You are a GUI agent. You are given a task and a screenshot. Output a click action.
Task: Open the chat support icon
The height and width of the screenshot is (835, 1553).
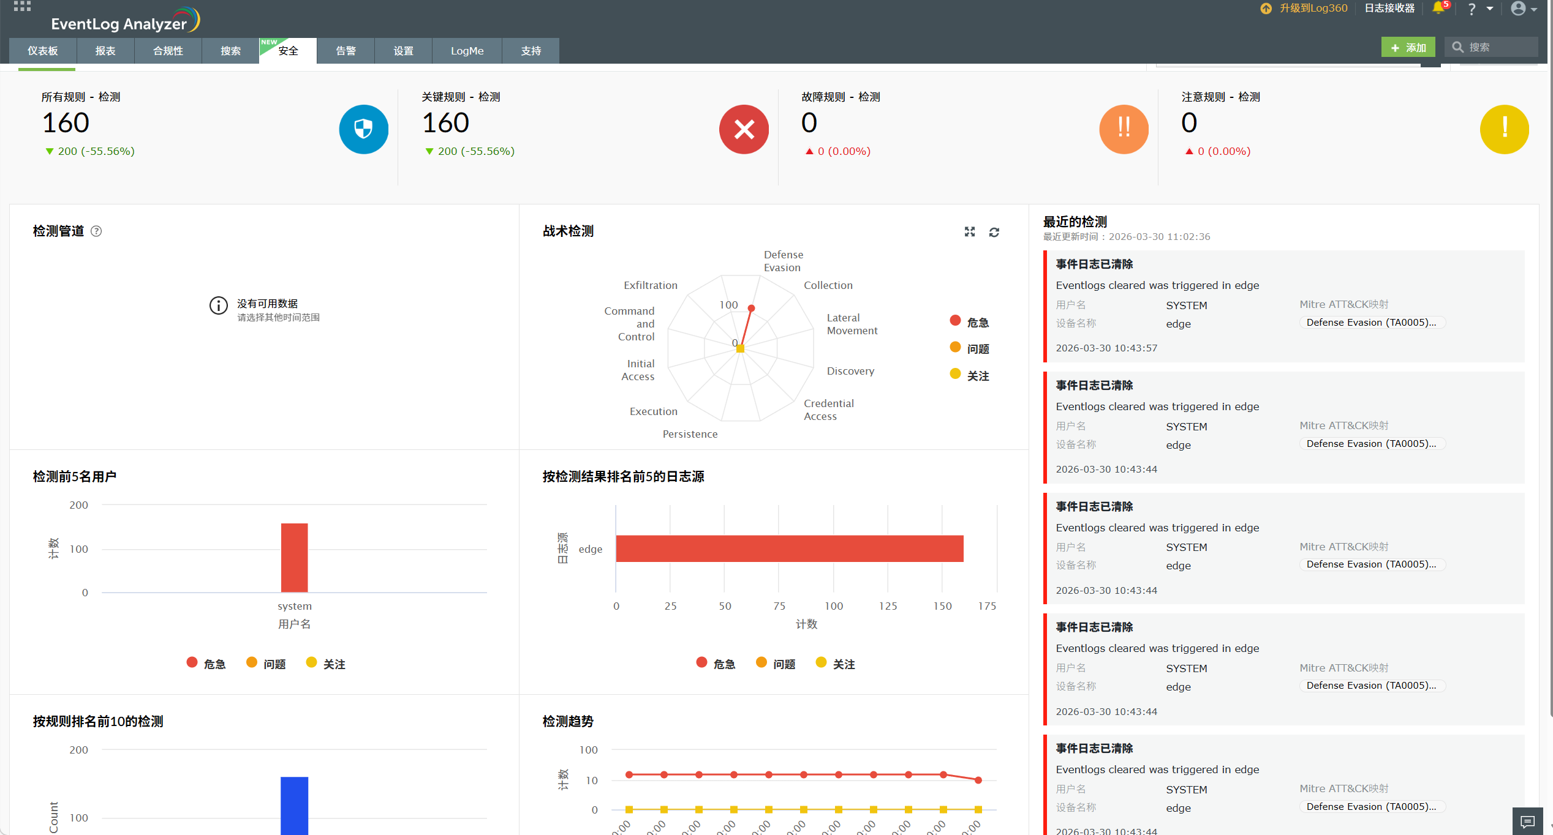[1527, 821]
